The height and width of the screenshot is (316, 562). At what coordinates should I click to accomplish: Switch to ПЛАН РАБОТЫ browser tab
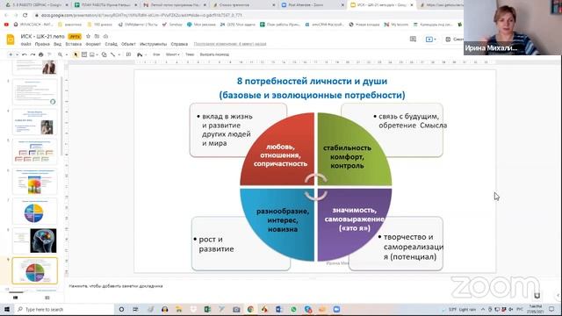click(104, 5)
